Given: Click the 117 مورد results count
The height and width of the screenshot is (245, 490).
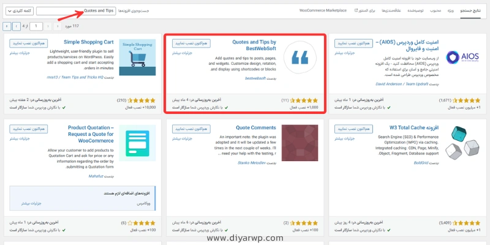Looking at the screenshot, I should pos(72,26).
